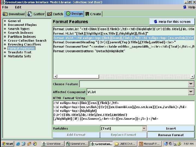Viewport: 196px width, 147px height.
Task: Select the format DocumentText row
Action: pyautogui.click(x=124, y=47)
